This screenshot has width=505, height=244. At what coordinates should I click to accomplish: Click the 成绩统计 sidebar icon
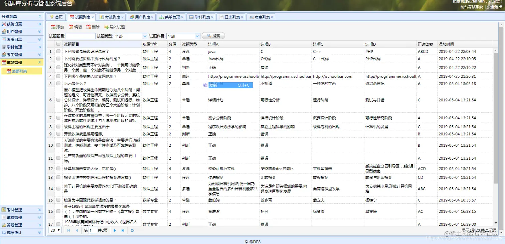[x=4, y=233]
